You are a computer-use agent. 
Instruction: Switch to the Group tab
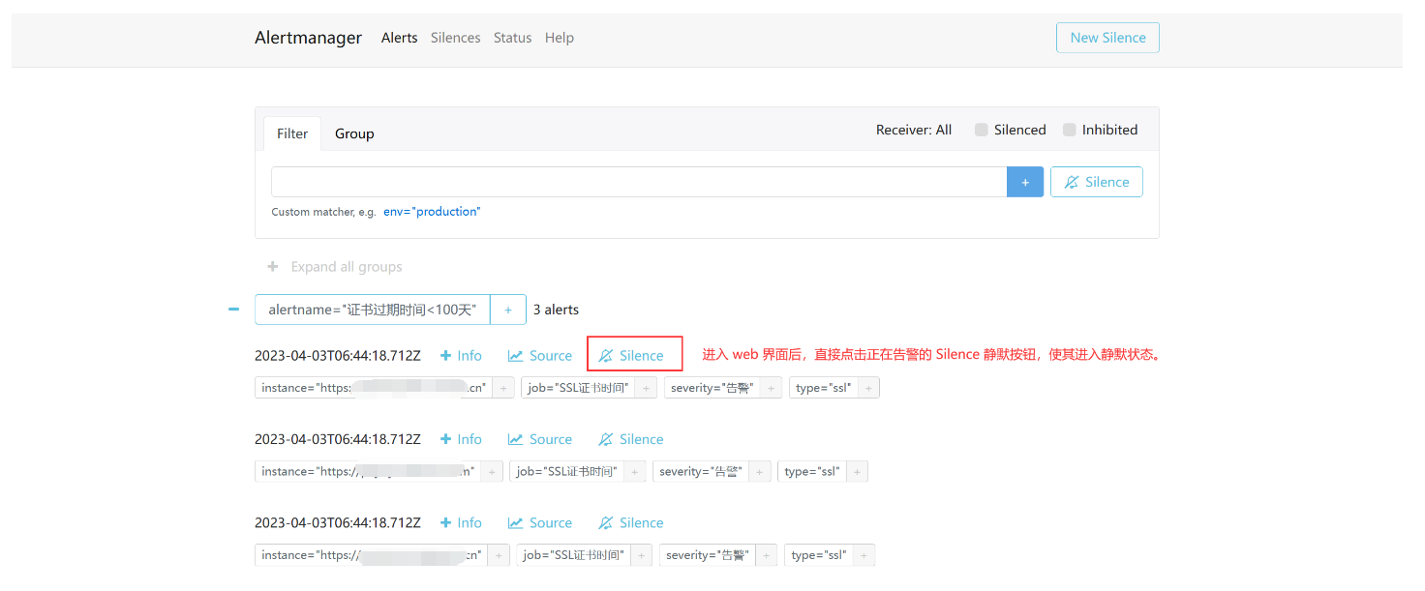click(x=354, y=133)
